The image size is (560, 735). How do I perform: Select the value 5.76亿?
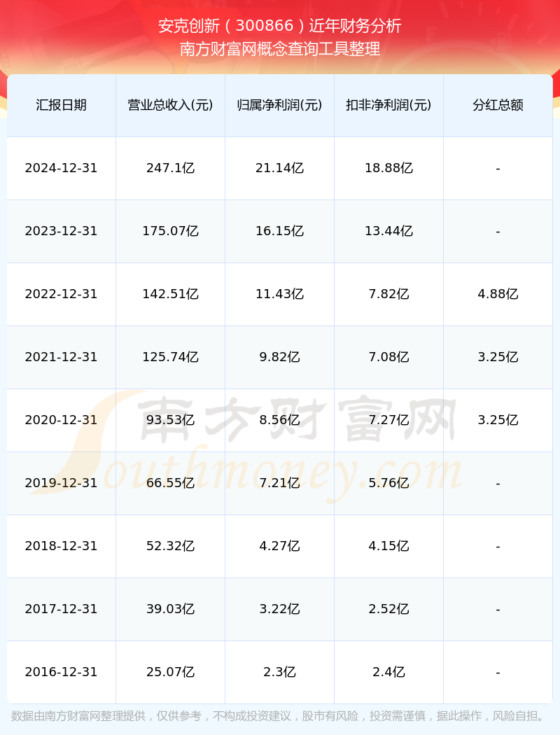388,483
